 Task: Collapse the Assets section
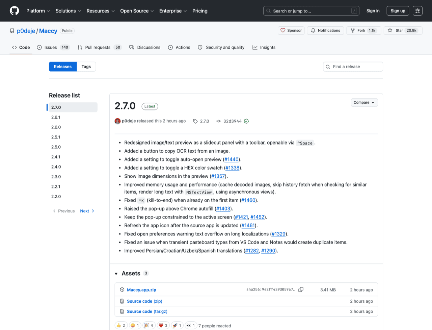(x=116, y=274)
